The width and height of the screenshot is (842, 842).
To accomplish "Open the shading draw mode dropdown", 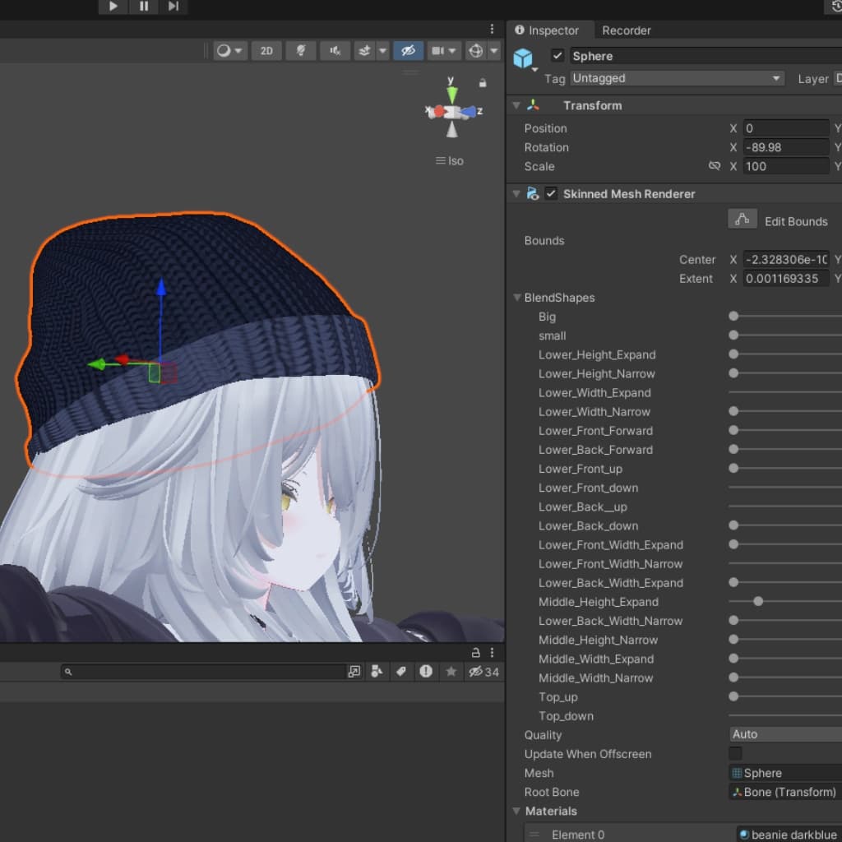I will pos(230,50).
